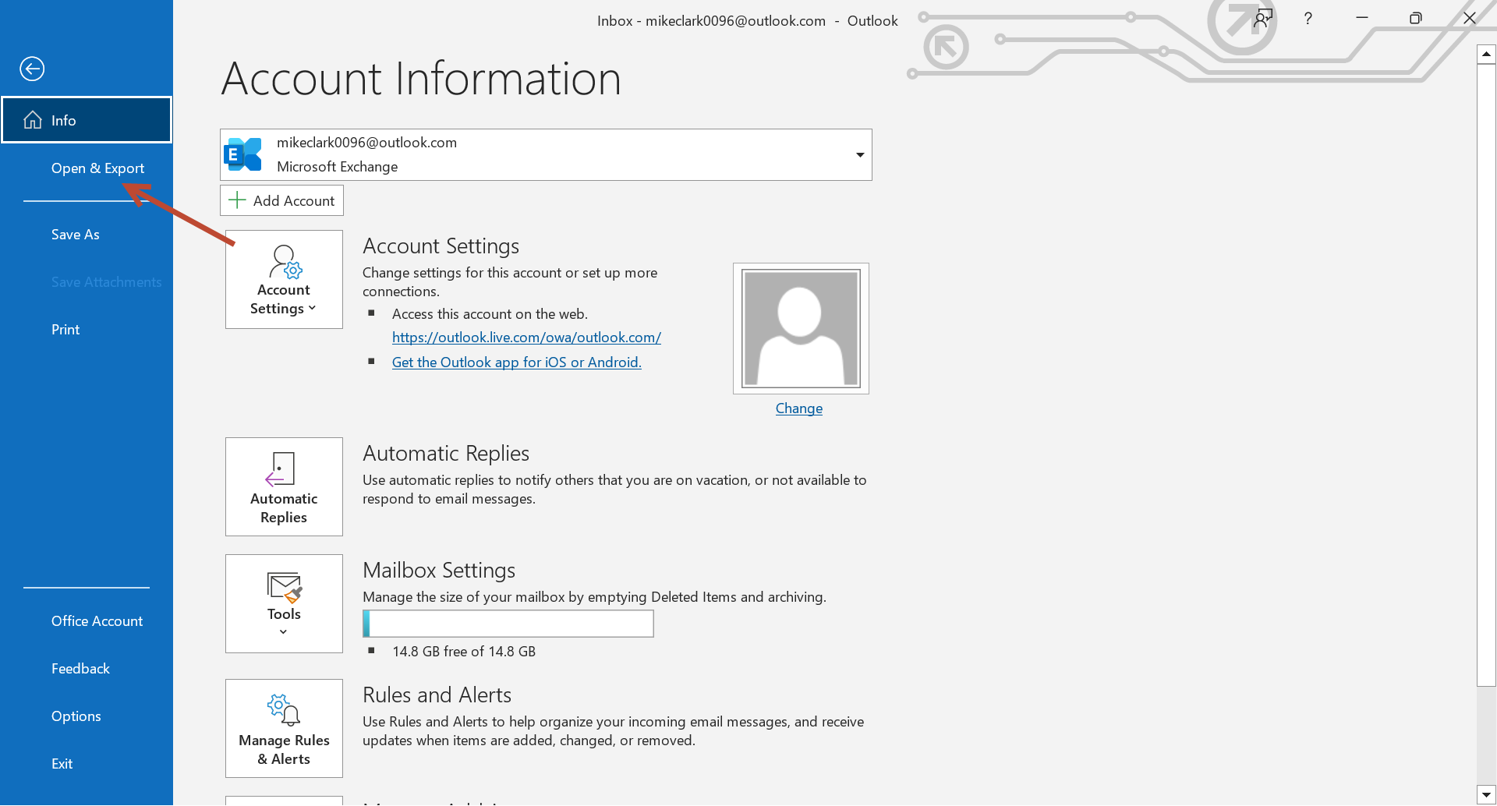Open Help with the question mark icon
This screenshot has height=806, width=1497.
(1308, 17)
